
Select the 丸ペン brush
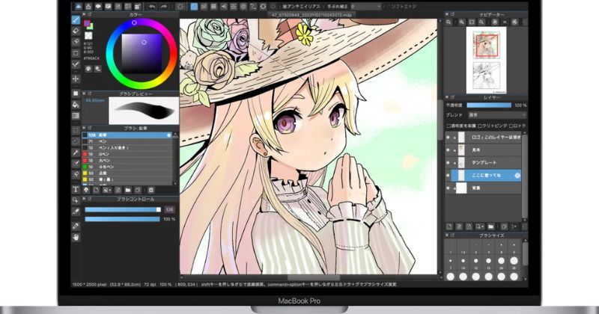[x=127, y=161]
